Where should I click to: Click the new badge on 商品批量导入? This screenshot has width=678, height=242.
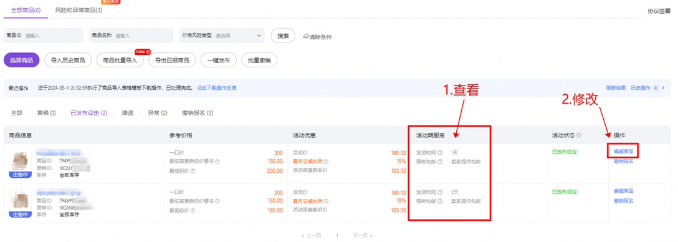pos(142,52)
